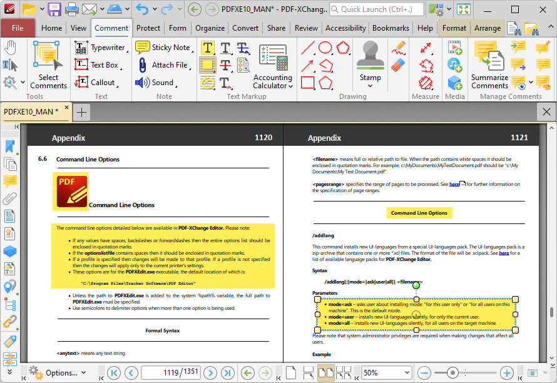Activate the Select Text tool

[10, 65]
